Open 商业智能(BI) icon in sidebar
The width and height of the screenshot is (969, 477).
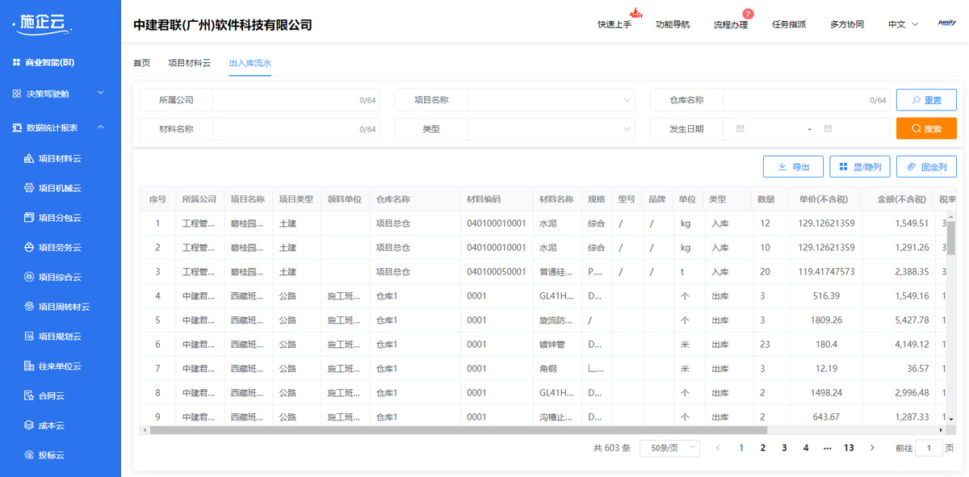point(16,62)
